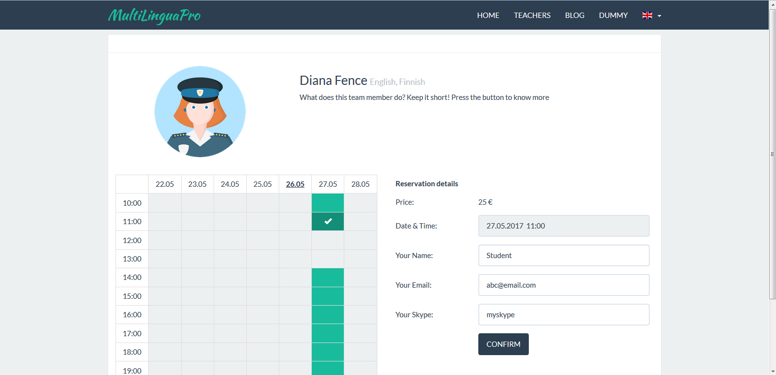Go to the TEACHERS page
The height and width of the screenshot is (375, 776).
532,16
